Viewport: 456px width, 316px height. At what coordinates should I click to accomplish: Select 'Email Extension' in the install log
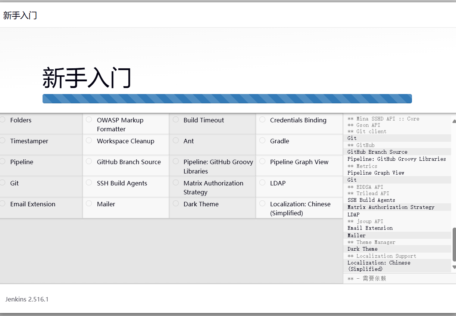(x=370, y=228)
